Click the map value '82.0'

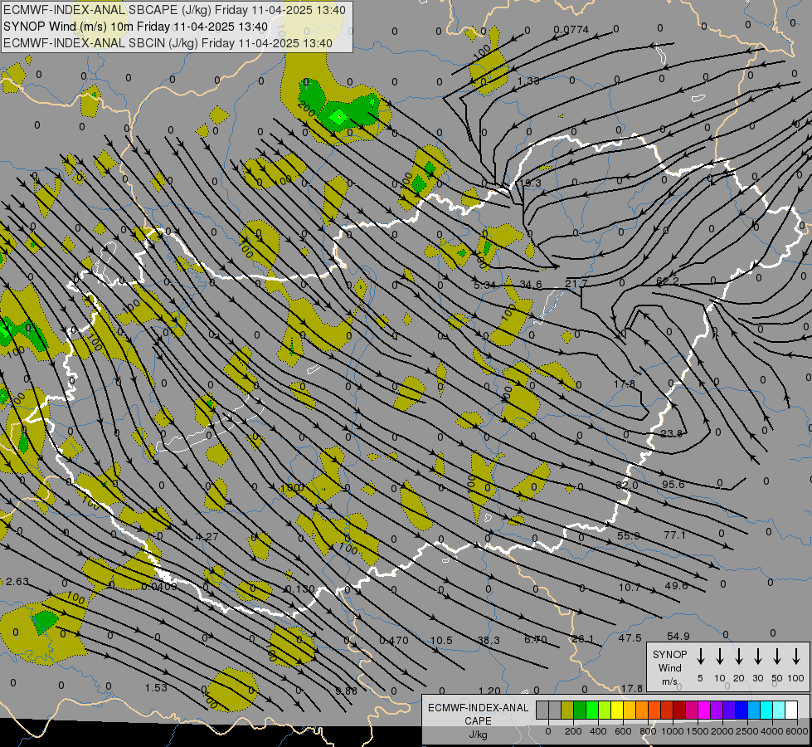626,485
